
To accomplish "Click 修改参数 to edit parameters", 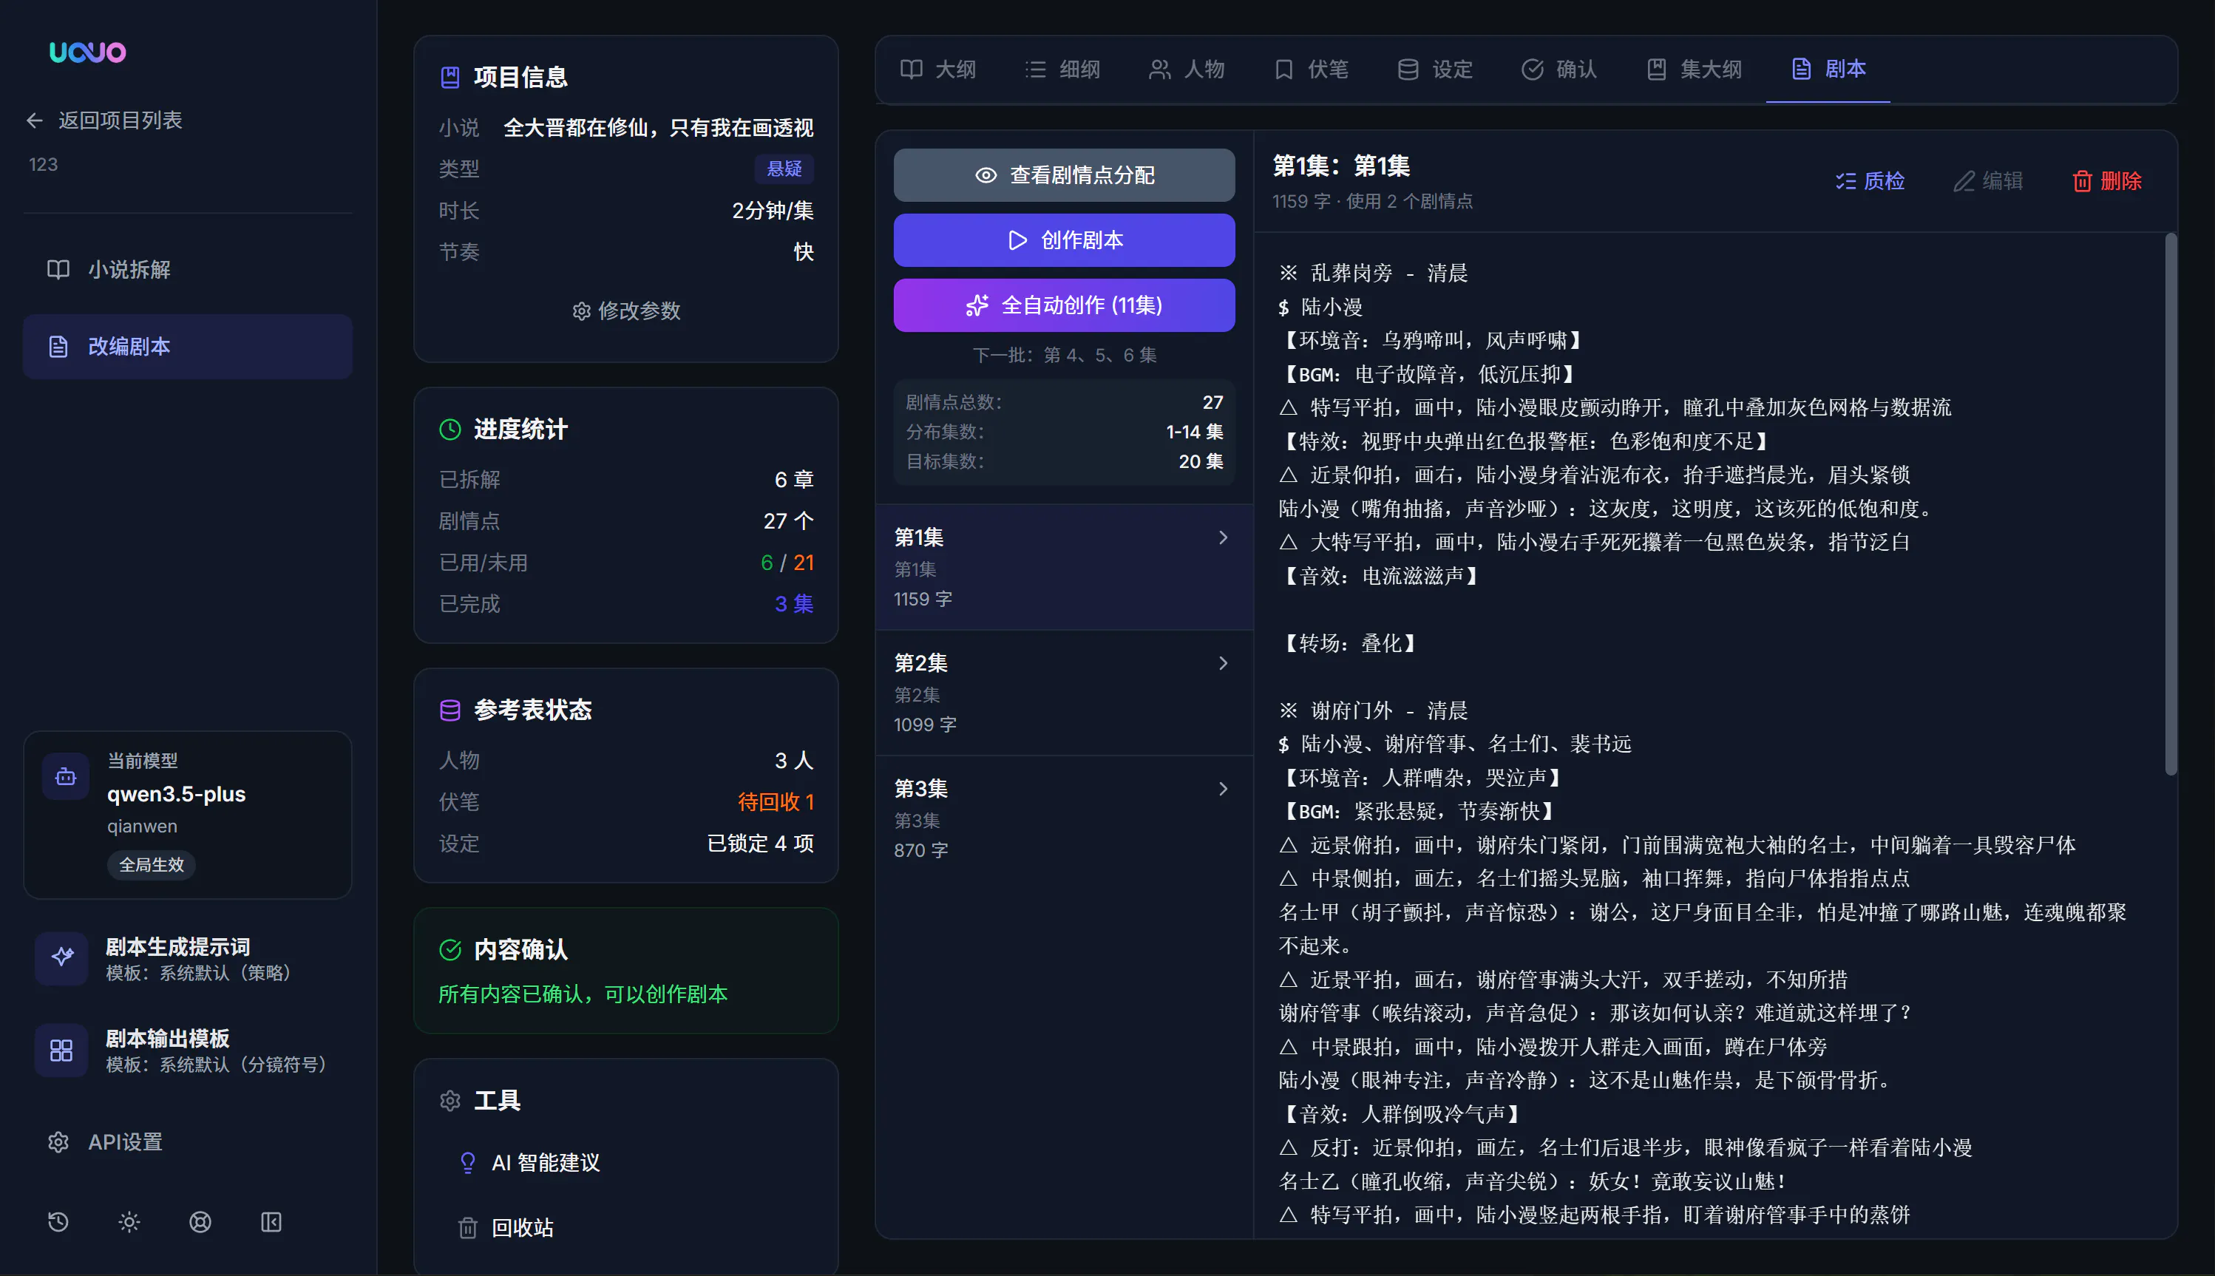I will (626, 311).
